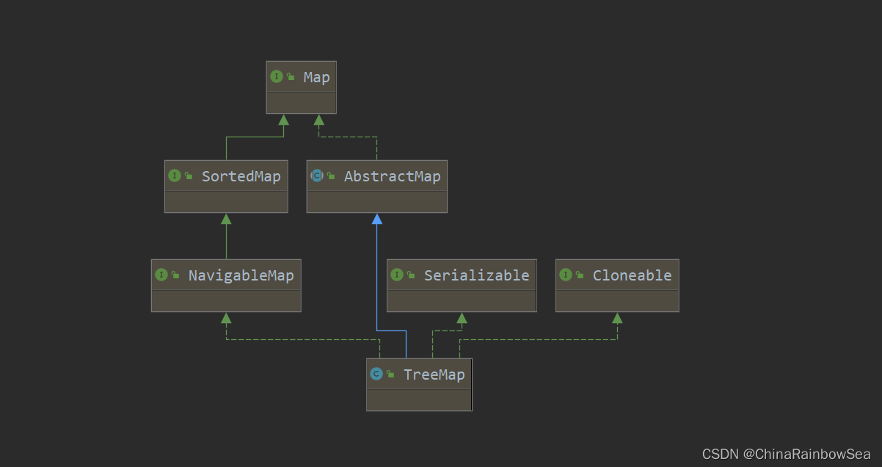Select the NavigableMap node label
The height and width of the screenshot is (467, 882).
point(241,275)
